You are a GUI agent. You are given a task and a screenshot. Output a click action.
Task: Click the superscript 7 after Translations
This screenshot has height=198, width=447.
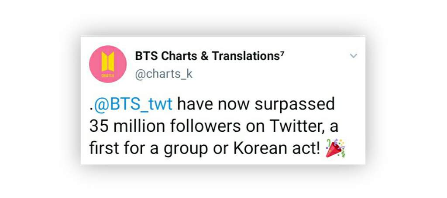point(282,54)
